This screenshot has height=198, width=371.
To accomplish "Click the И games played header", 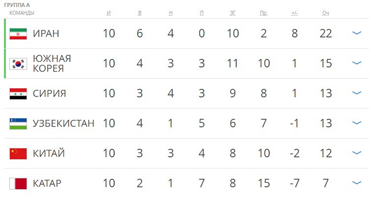I will point(109,13).
